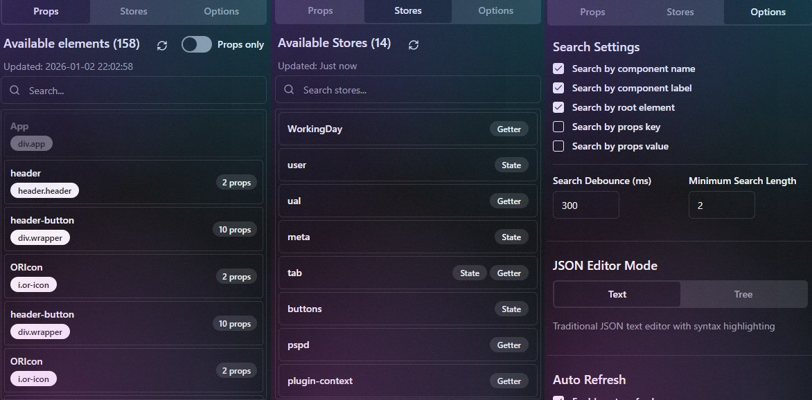Switch to Stores tab in the right panel

[x=680, y=12]
